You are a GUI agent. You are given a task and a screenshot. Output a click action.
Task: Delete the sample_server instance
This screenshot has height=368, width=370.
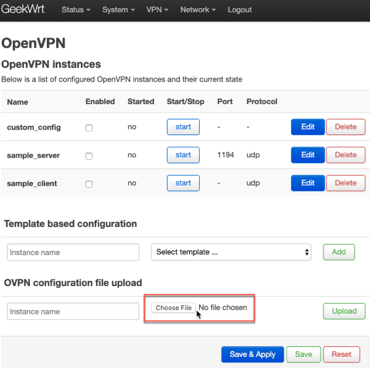pos(346,155)
